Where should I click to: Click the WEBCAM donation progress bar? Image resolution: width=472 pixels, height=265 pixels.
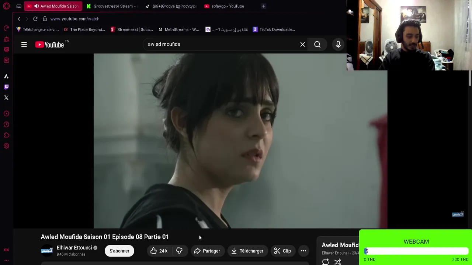[x=416, y=251]
